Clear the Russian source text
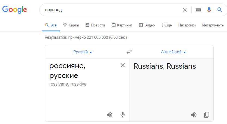 click(x=123, y=65)
